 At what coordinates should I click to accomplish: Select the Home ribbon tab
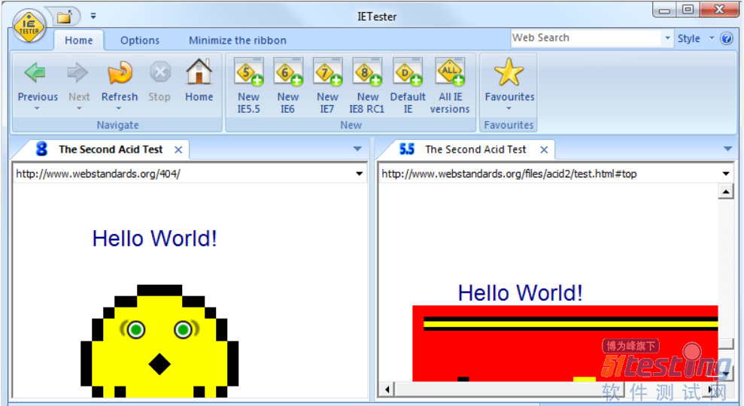pyautogui.click(x=79, y=41)
